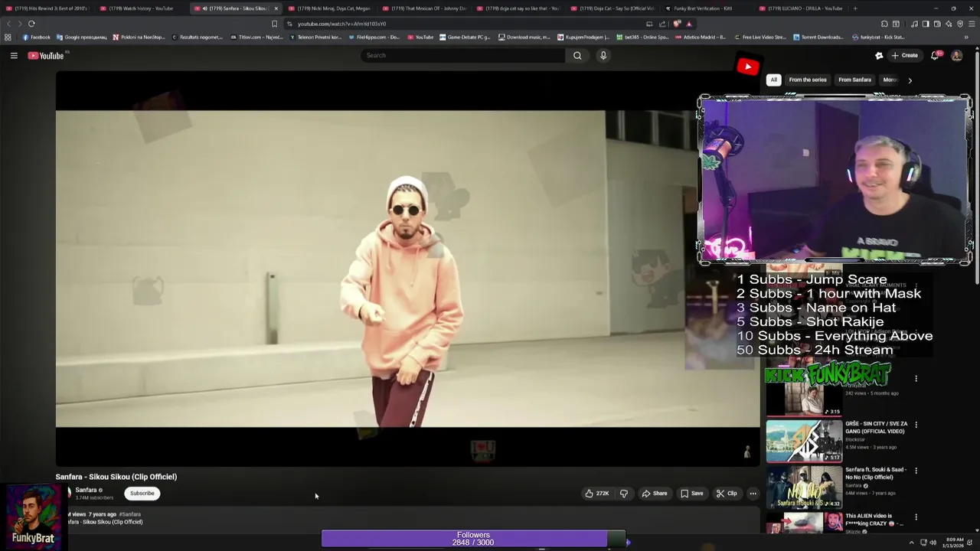
Task: Click the YouTube search field
Action: (x=463, y=55)
